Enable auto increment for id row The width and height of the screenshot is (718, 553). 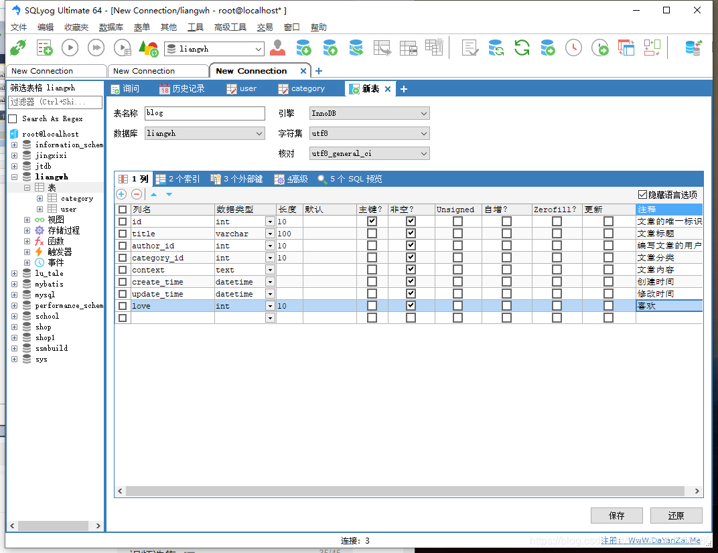pyautogui.click(x=506, y=222)
